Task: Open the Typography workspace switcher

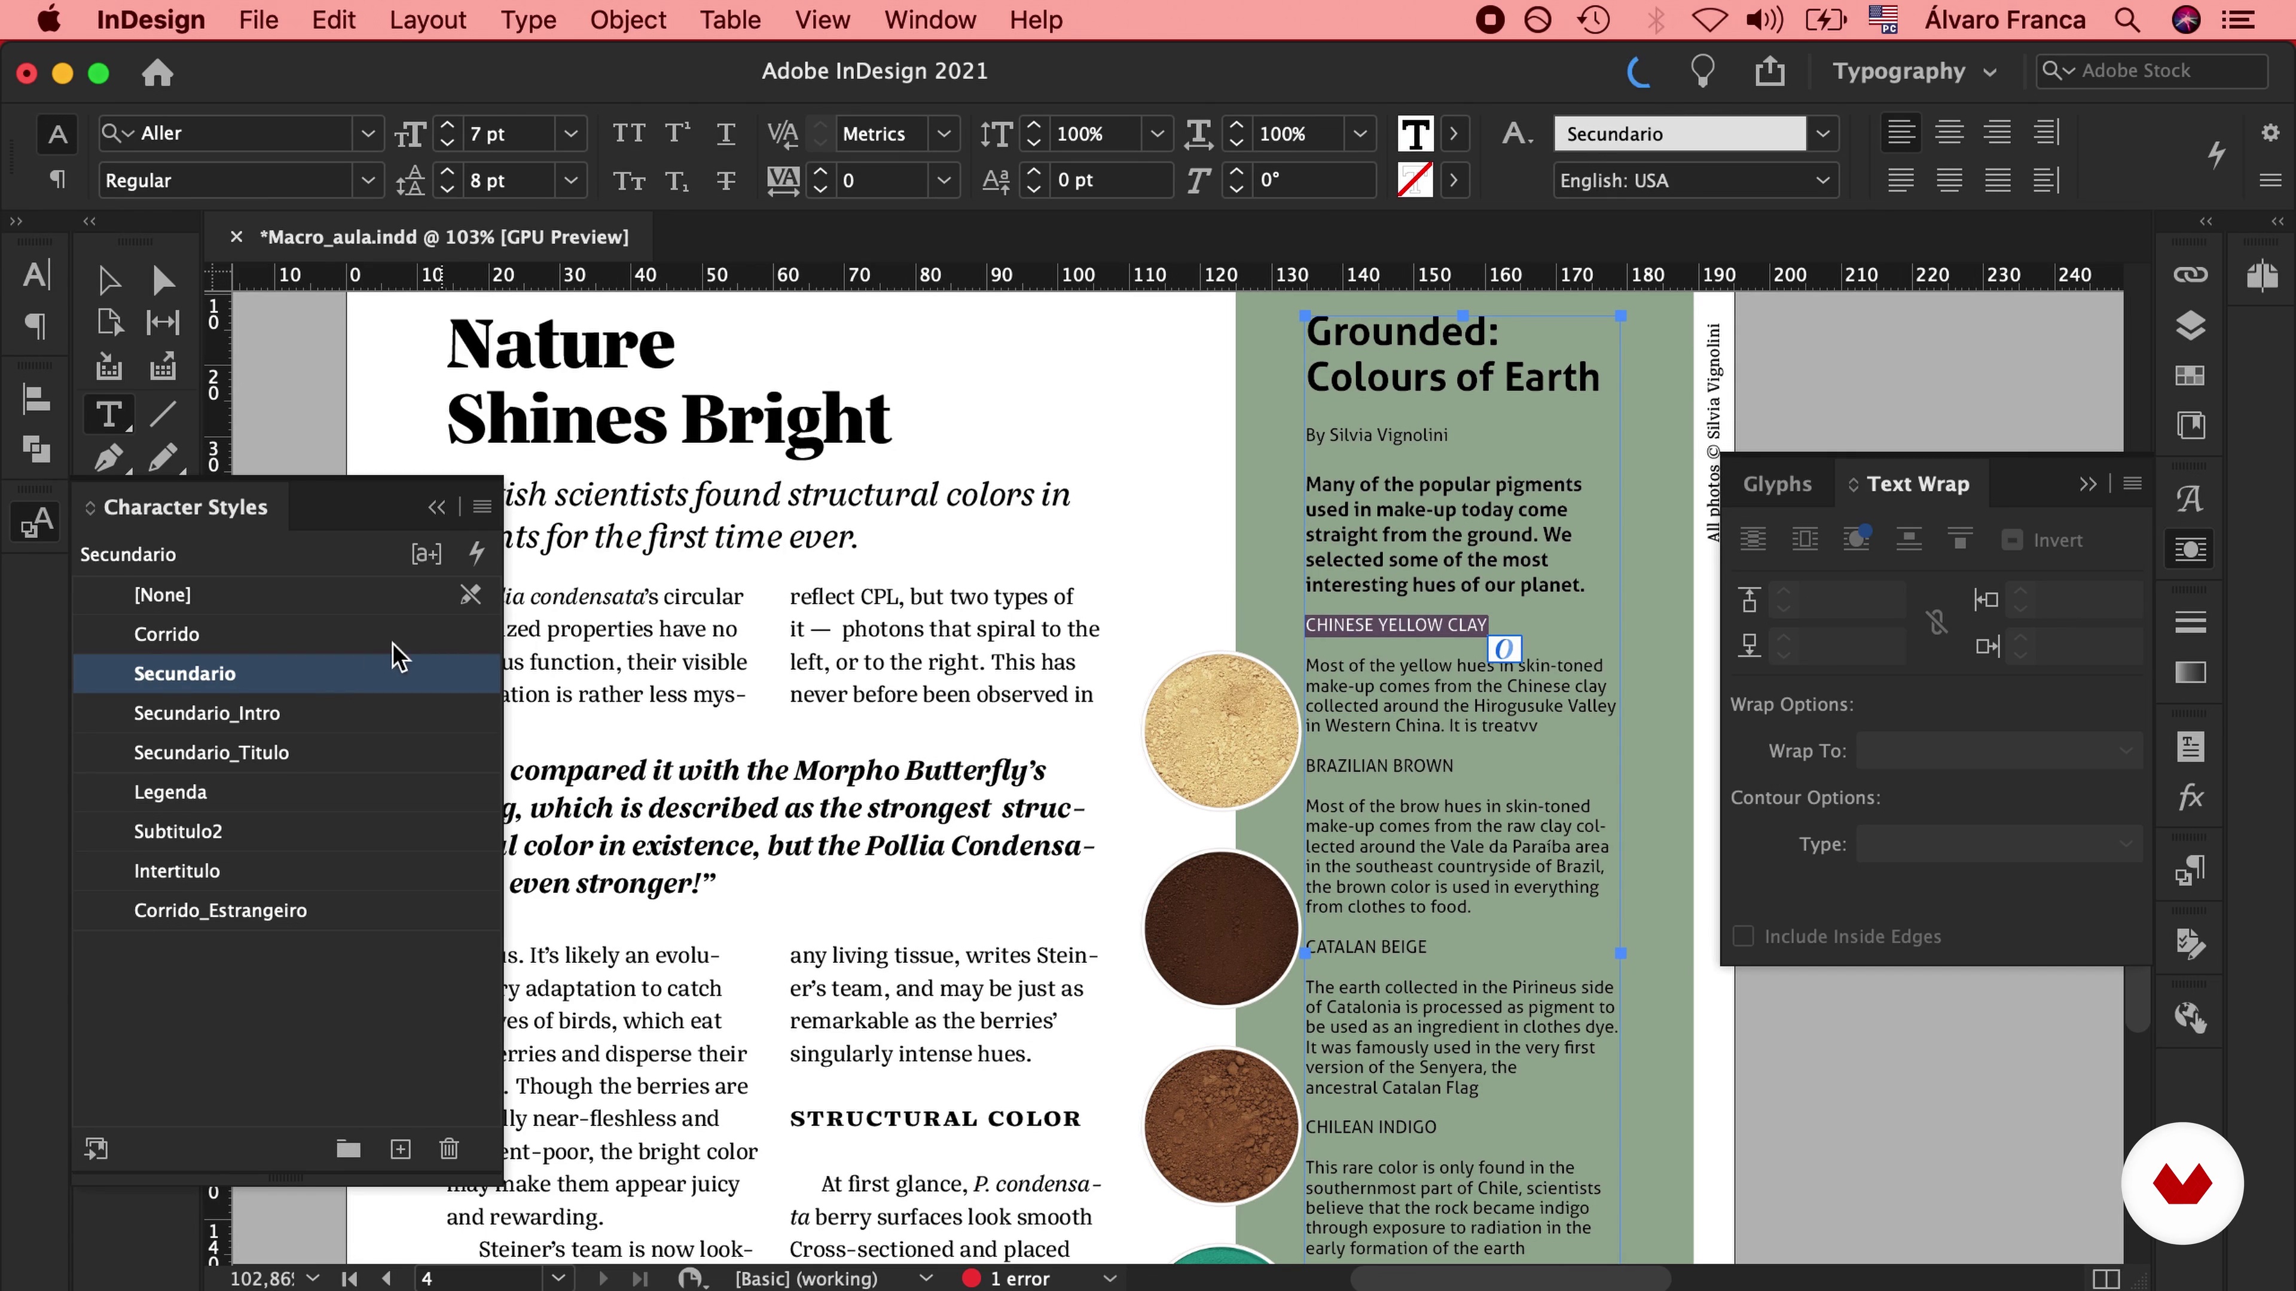Action: pyautogui.click(x=1913, y=71)
